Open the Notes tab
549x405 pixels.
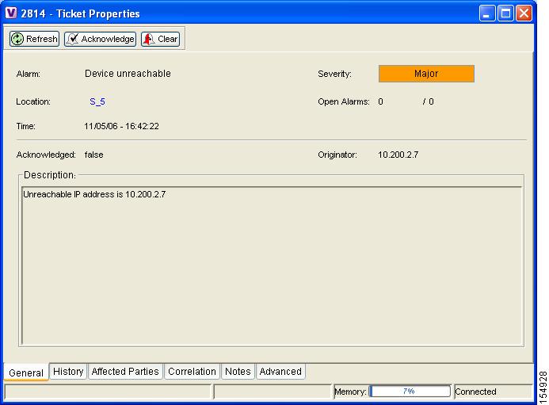[238, 372]
